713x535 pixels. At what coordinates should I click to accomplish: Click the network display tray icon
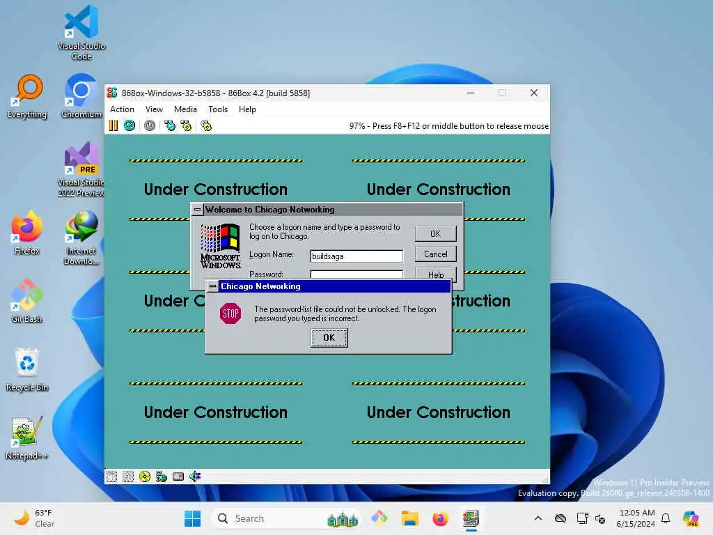(x=582, y=518)
